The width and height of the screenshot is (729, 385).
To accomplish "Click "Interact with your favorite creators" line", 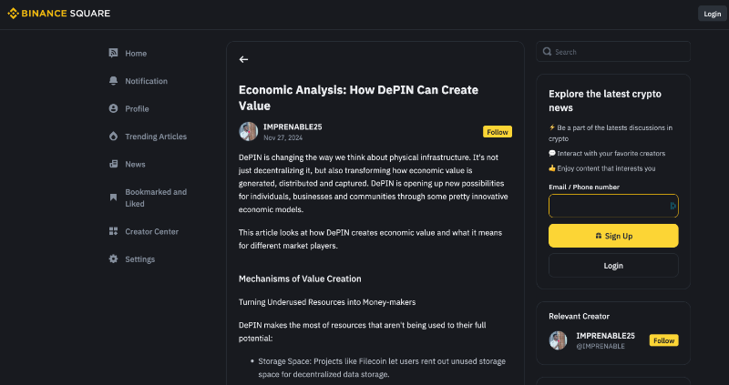I will click(607, 153).
